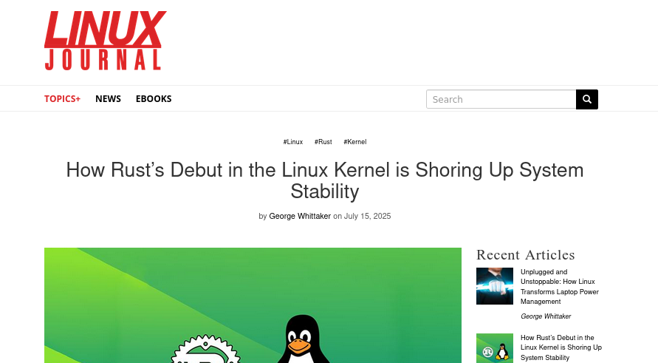Open the #Rust tag
658x363 pixels.
pyautogui.click(x=323, y=142)
